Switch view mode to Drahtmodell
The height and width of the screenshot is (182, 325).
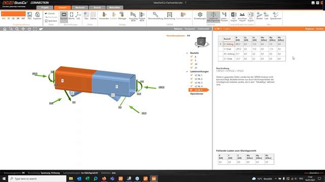203,29
